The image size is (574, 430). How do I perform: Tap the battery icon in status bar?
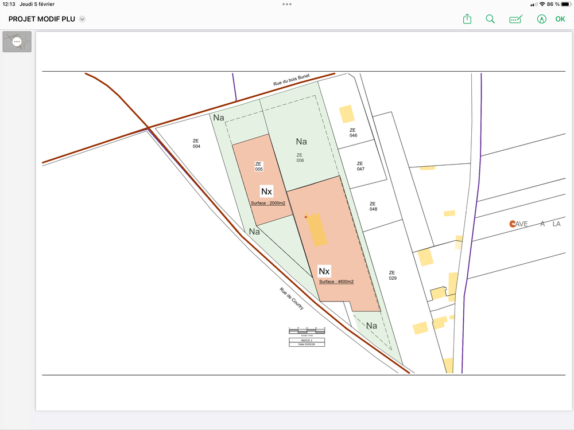tap(566, 5)
